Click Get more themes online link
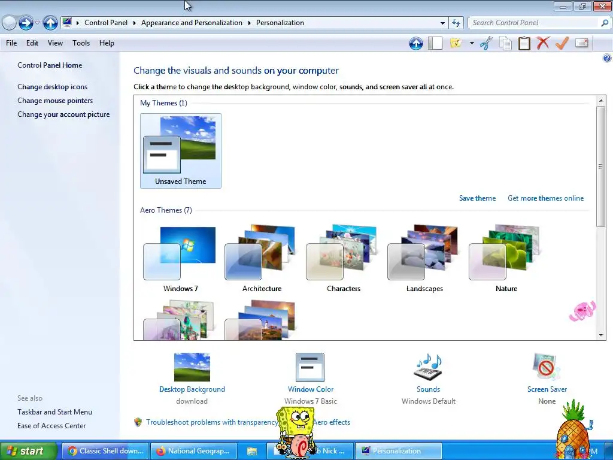Screen dimensions: 613x460 point(546,198)
